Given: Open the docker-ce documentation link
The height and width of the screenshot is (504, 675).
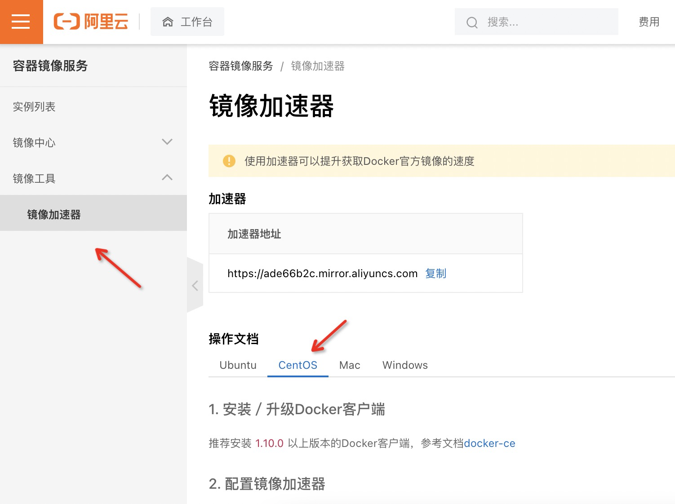Looking at the screenshot, I should 489,443.
